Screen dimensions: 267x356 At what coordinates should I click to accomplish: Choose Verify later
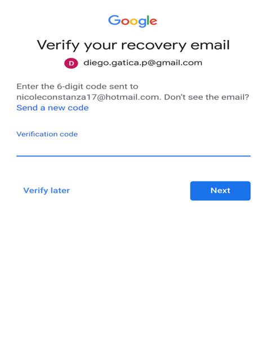pyautogui.click(x=47, y=190)
